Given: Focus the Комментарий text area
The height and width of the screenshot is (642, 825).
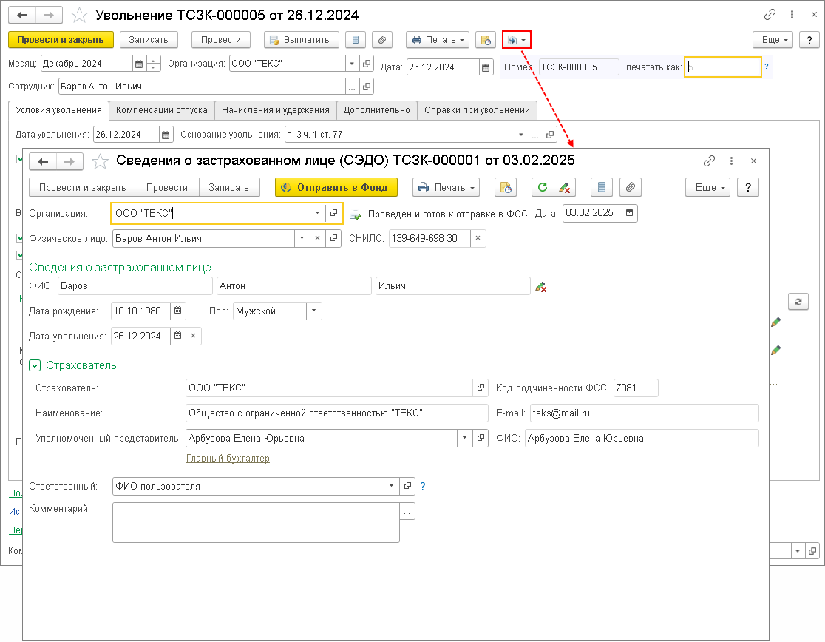Looking at the screenshot, I should [x=257, y=522].
